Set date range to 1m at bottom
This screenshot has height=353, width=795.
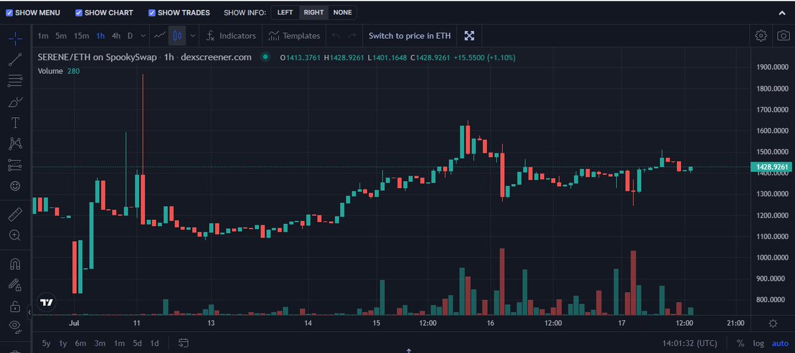[x=119, y=343]
